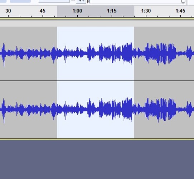Click the 1:00 mark on timeline ruler
The image size is (194, 179).
tap(77, 11)
